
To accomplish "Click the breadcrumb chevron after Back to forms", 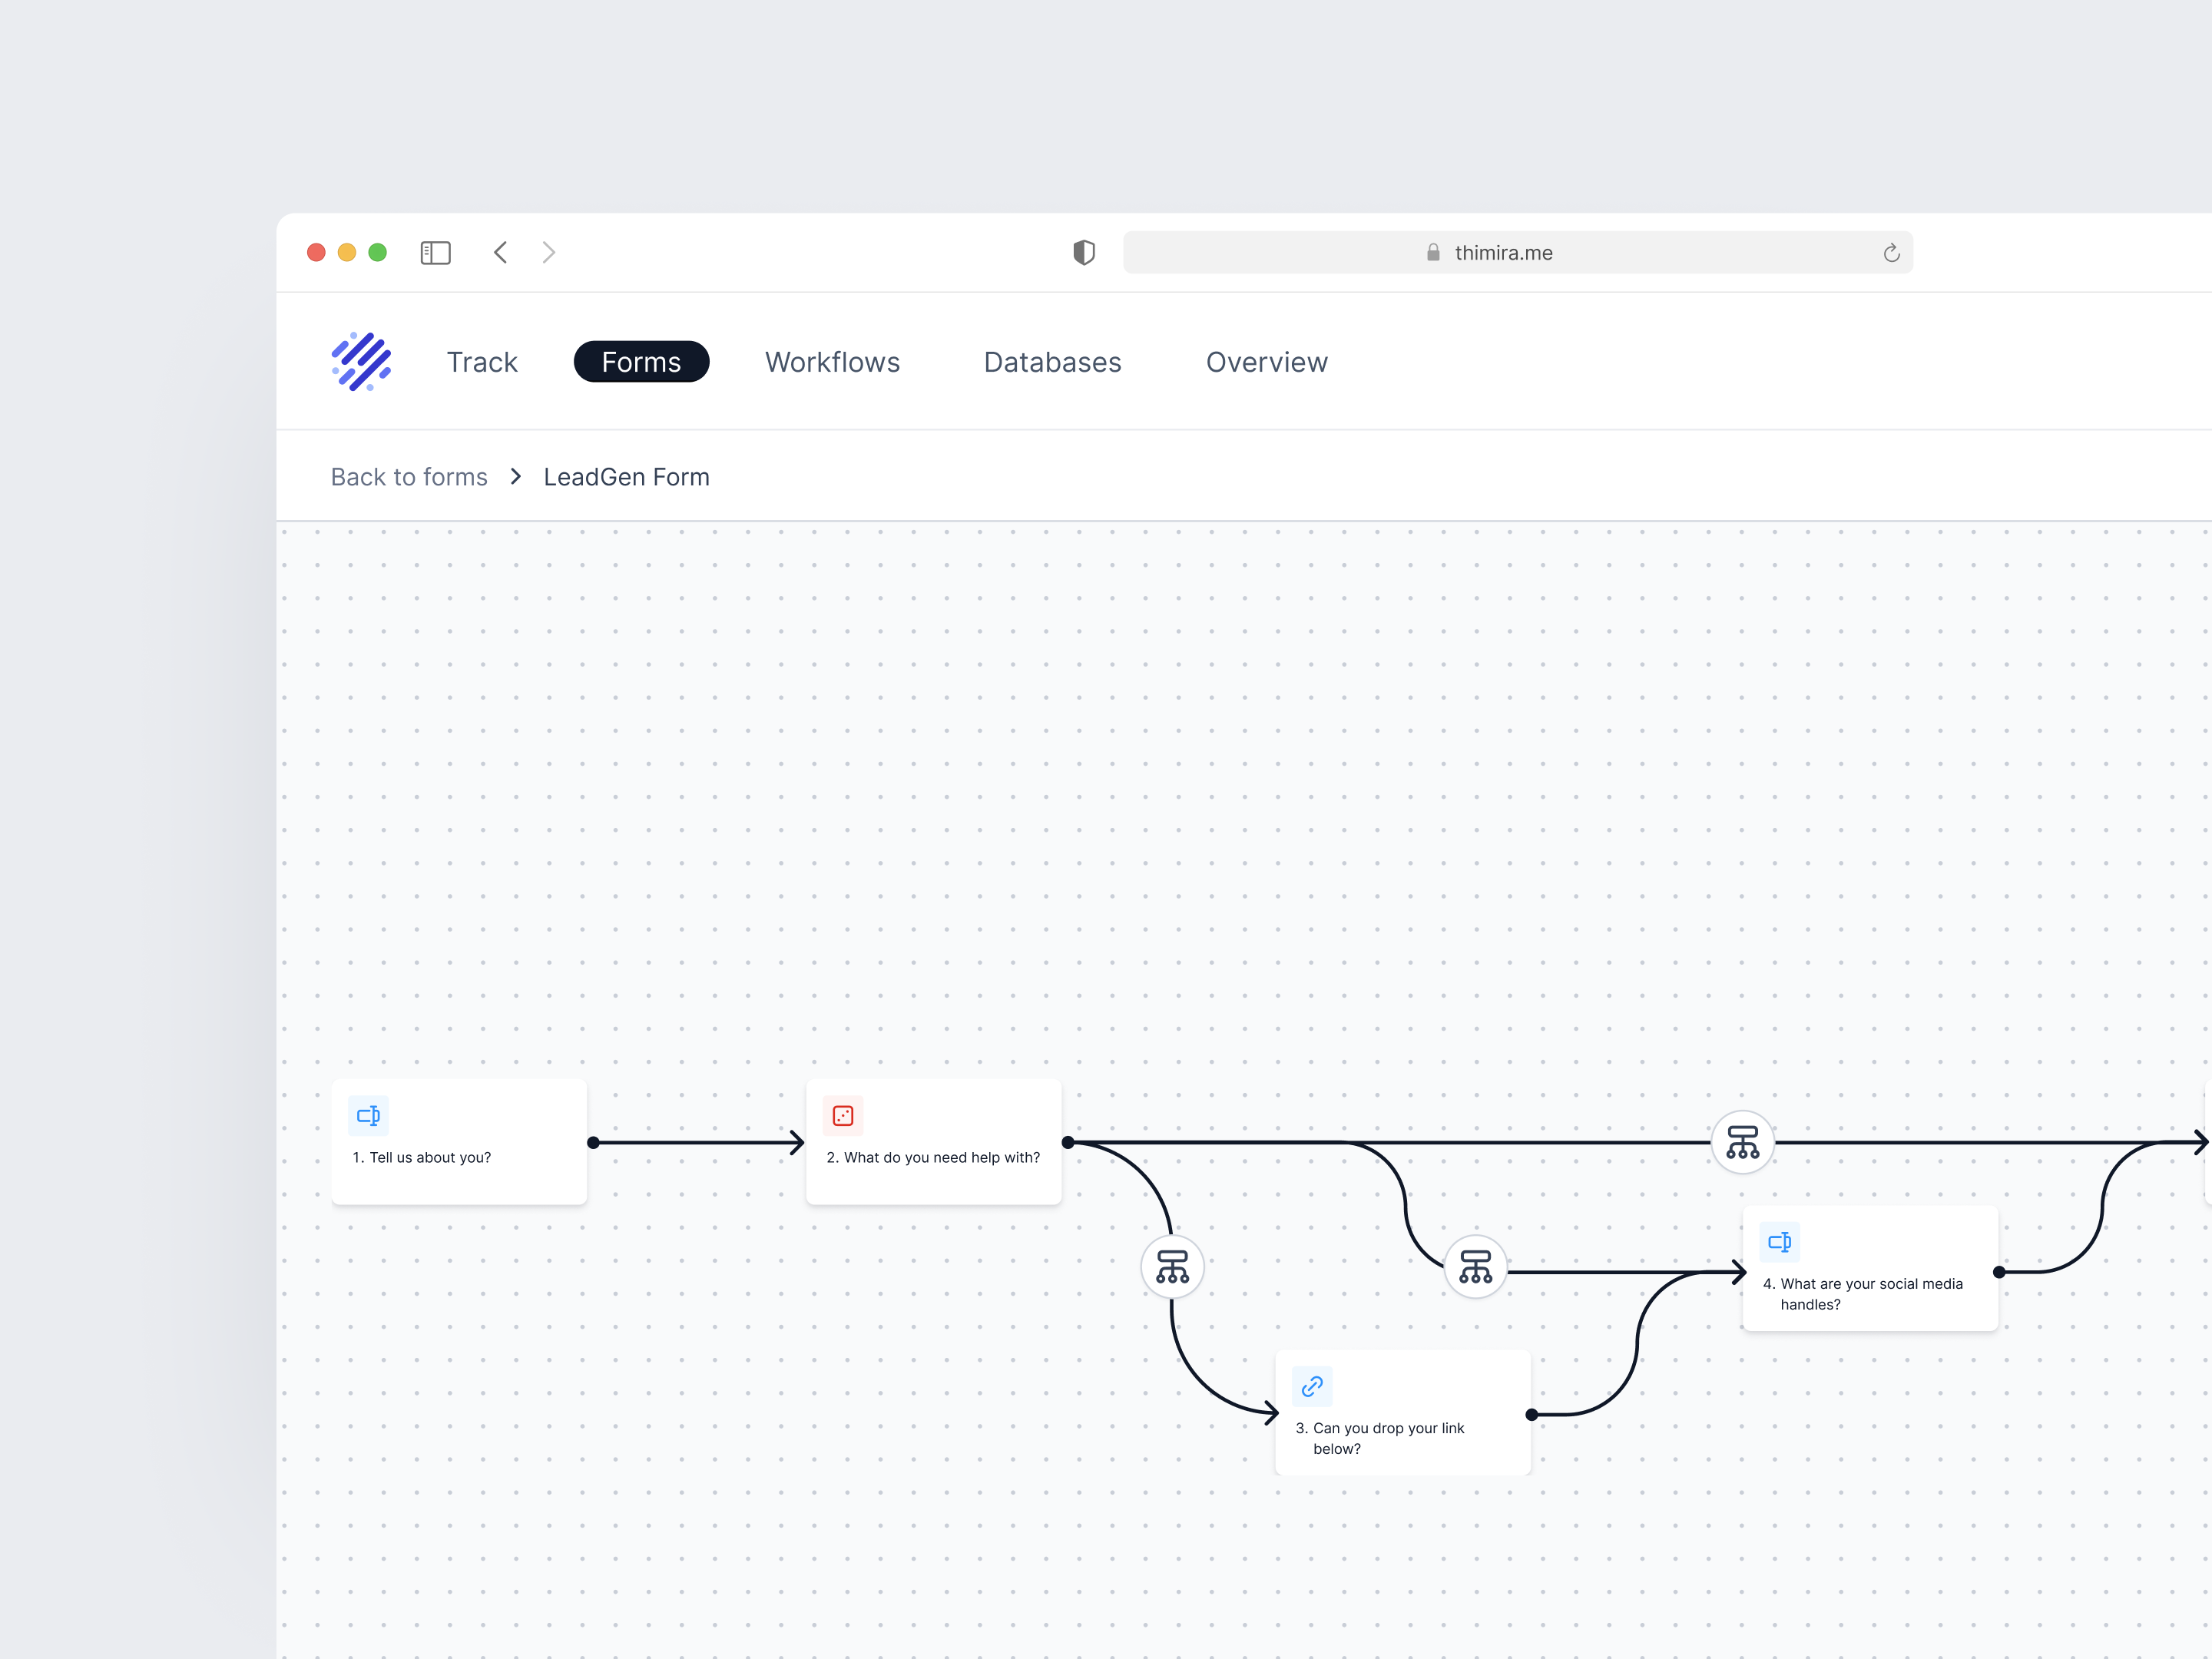I will pos(515,476).
